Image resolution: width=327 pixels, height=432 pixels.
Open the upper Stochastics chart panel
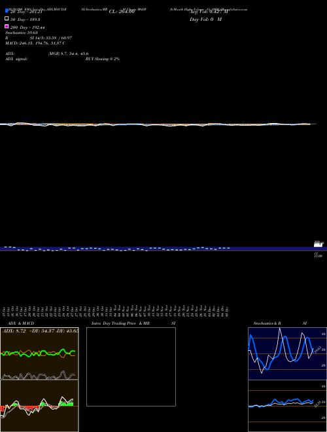[x=287, y=353]
